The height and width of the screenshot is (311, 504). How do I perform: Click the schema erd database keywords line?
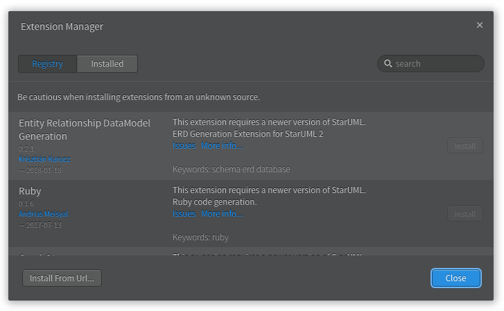232,169
